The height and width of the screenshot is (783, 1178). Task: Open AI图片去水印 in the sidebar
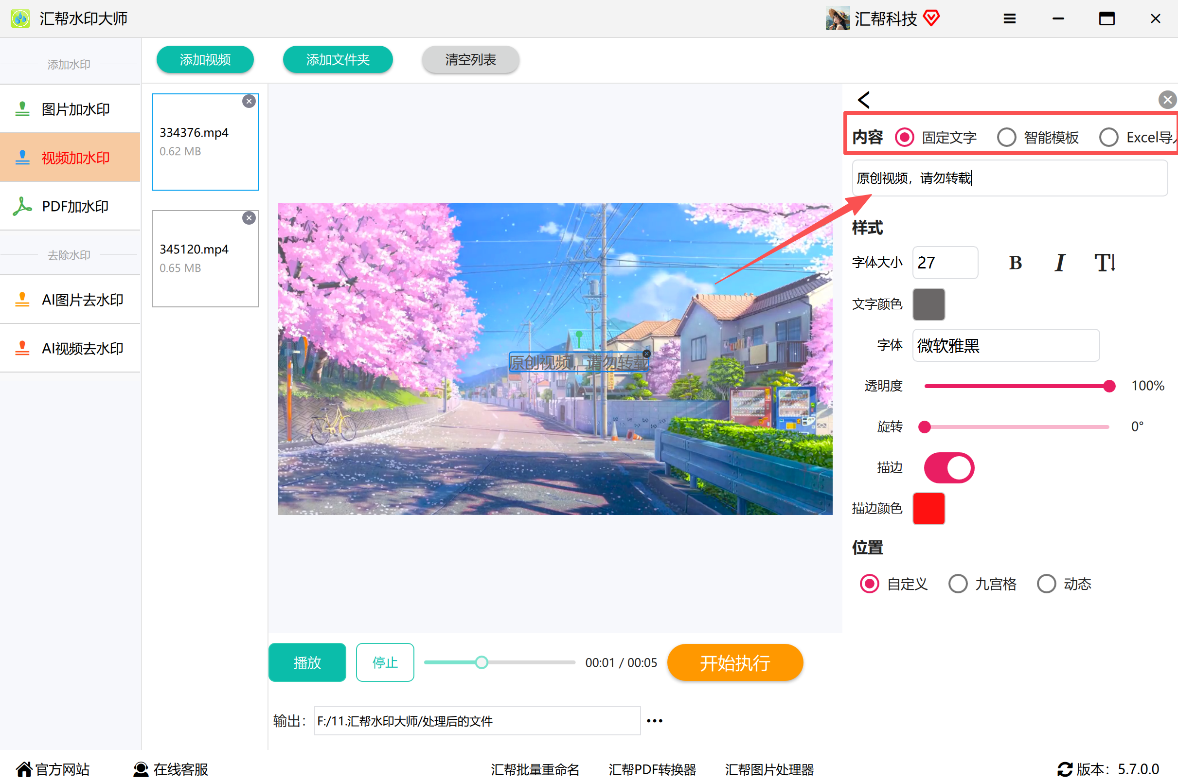(70, 300)
